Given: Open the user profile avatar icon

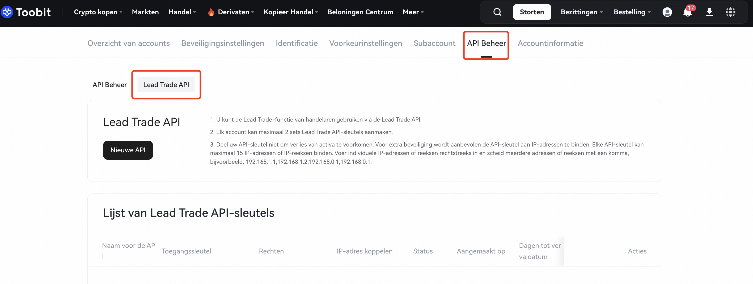Looking at the screenshot, I should tap(667, 12).
